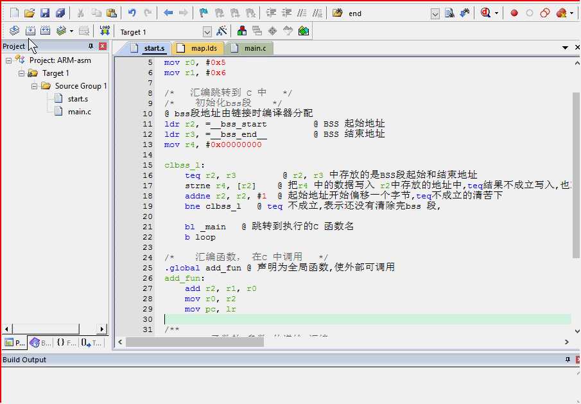Click the Incremental Find binoculars icon

(x=465, y=13)
